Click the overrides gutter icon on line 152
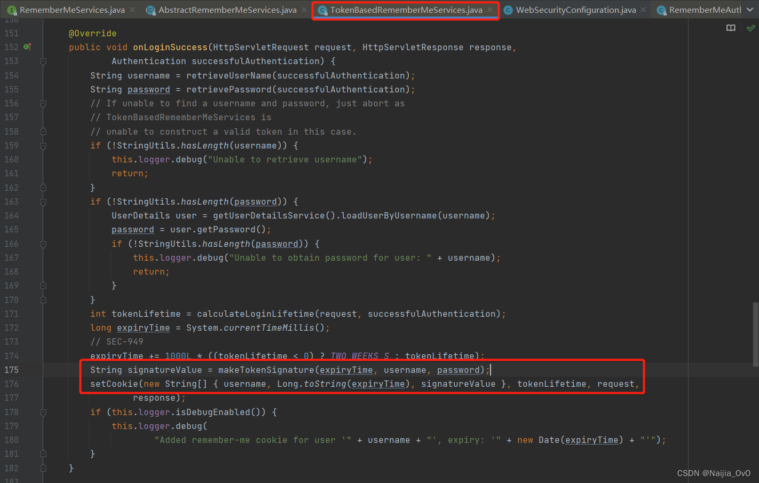Screen dimensions: 759x483 27,47
